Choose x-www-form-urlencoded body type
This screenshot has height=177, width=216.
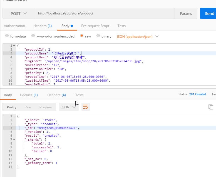[x=33, y=36]
